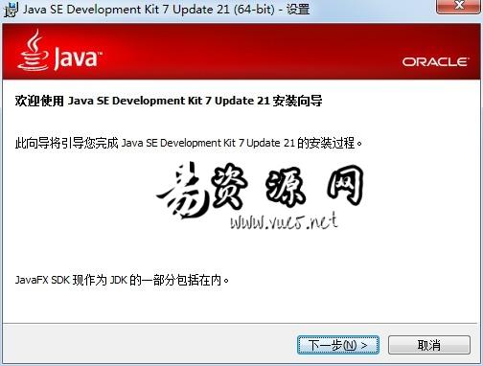Image resolution: width=483 pixels, height=366 pixels.
Task: Click the ORACLE logo in the banner
Action: pyautogui.click(x=435, y=62)
